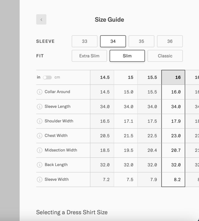Viewport: 199px width, 221px height.
Task: Click the Selecting a Dress Shirt Size heading
Action: coord(72,212)
